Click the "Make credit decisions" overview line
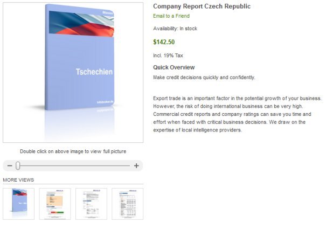326x229 pixels. point(204,78)
